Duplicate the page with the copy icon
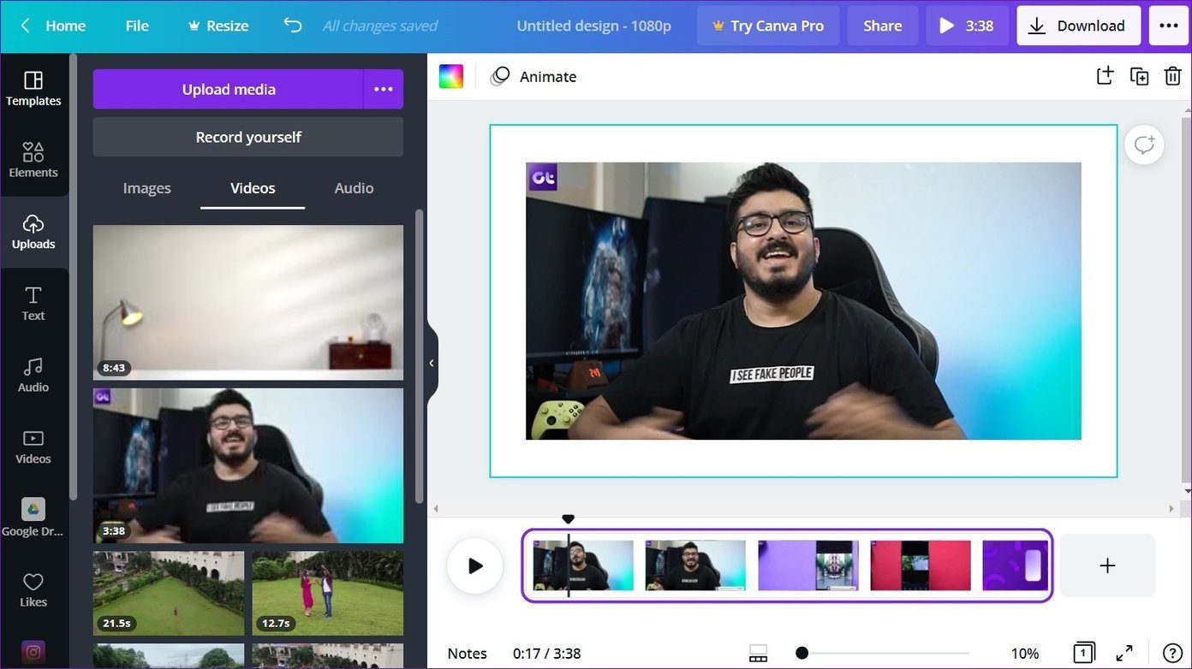Screen dimensions: 1192x669 point(1139,76)
